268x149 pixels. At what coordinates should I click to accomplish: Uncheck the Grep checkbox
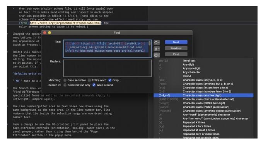point(110,80)
